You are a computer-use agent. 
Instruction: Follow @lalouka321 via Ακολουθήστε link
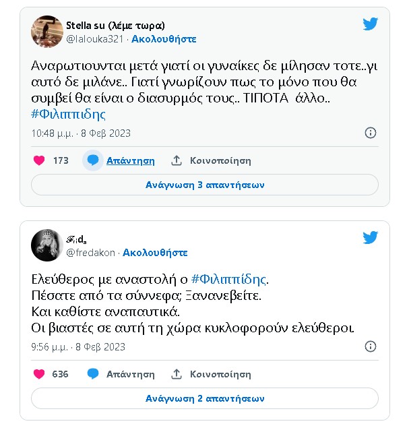(x=164, y=39)
